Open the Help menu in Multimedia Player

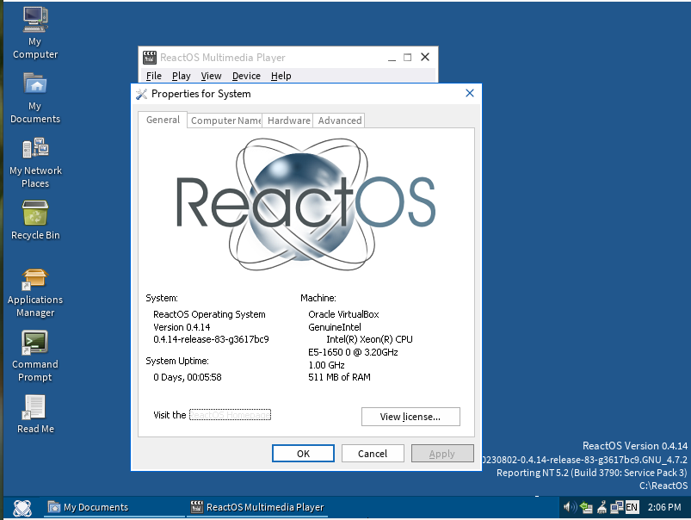click(x=281, y=76)
